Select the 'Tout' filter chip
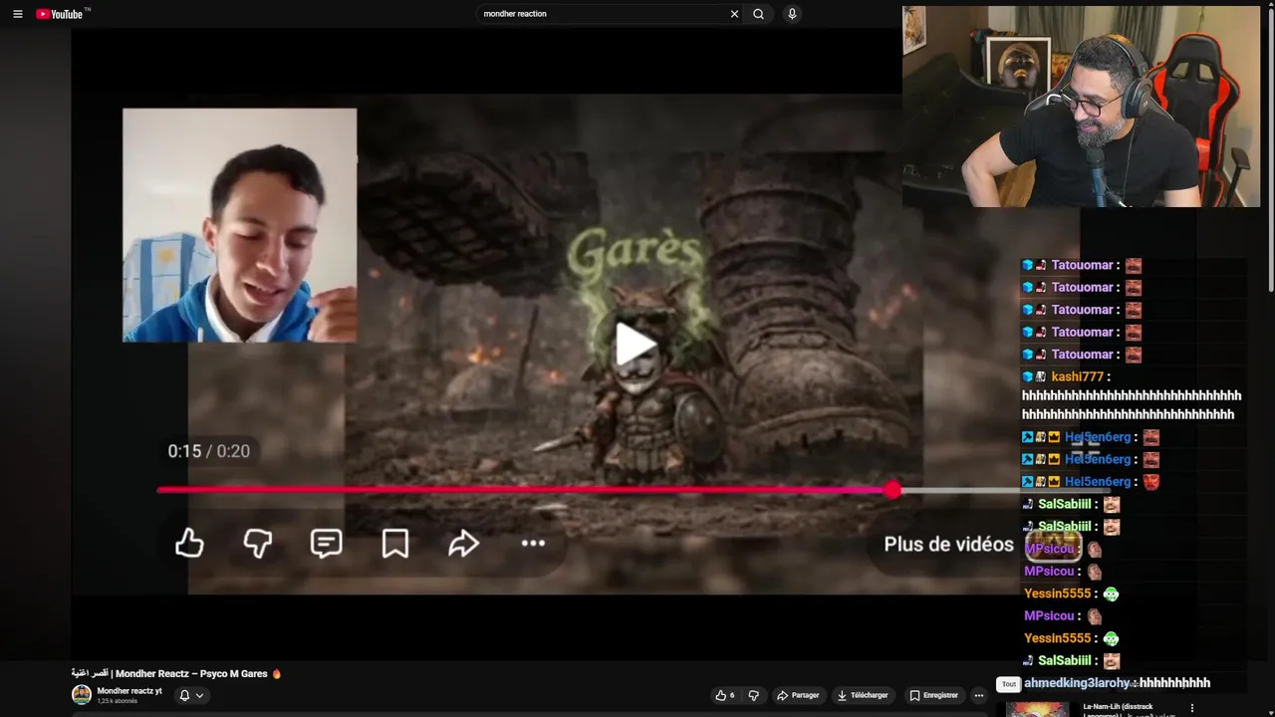1275x717 pixels. [x=1009, y=684]
